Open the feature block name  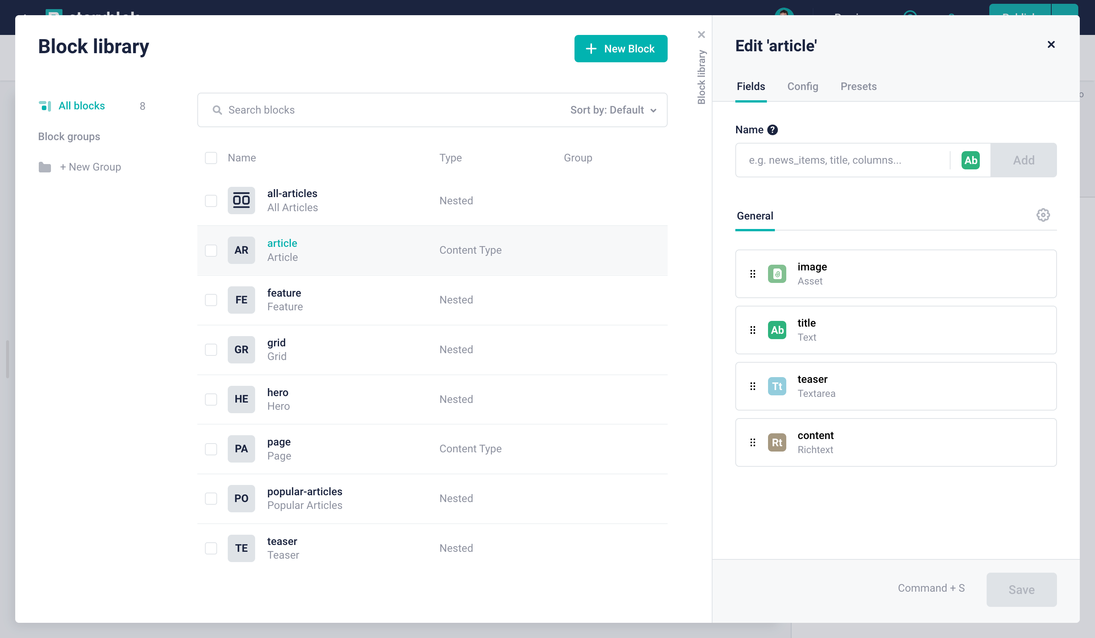pos(284,293)
